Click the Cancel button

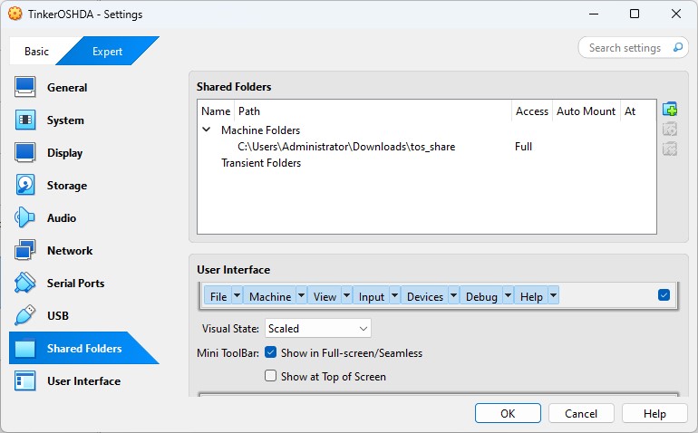point(581,413)
